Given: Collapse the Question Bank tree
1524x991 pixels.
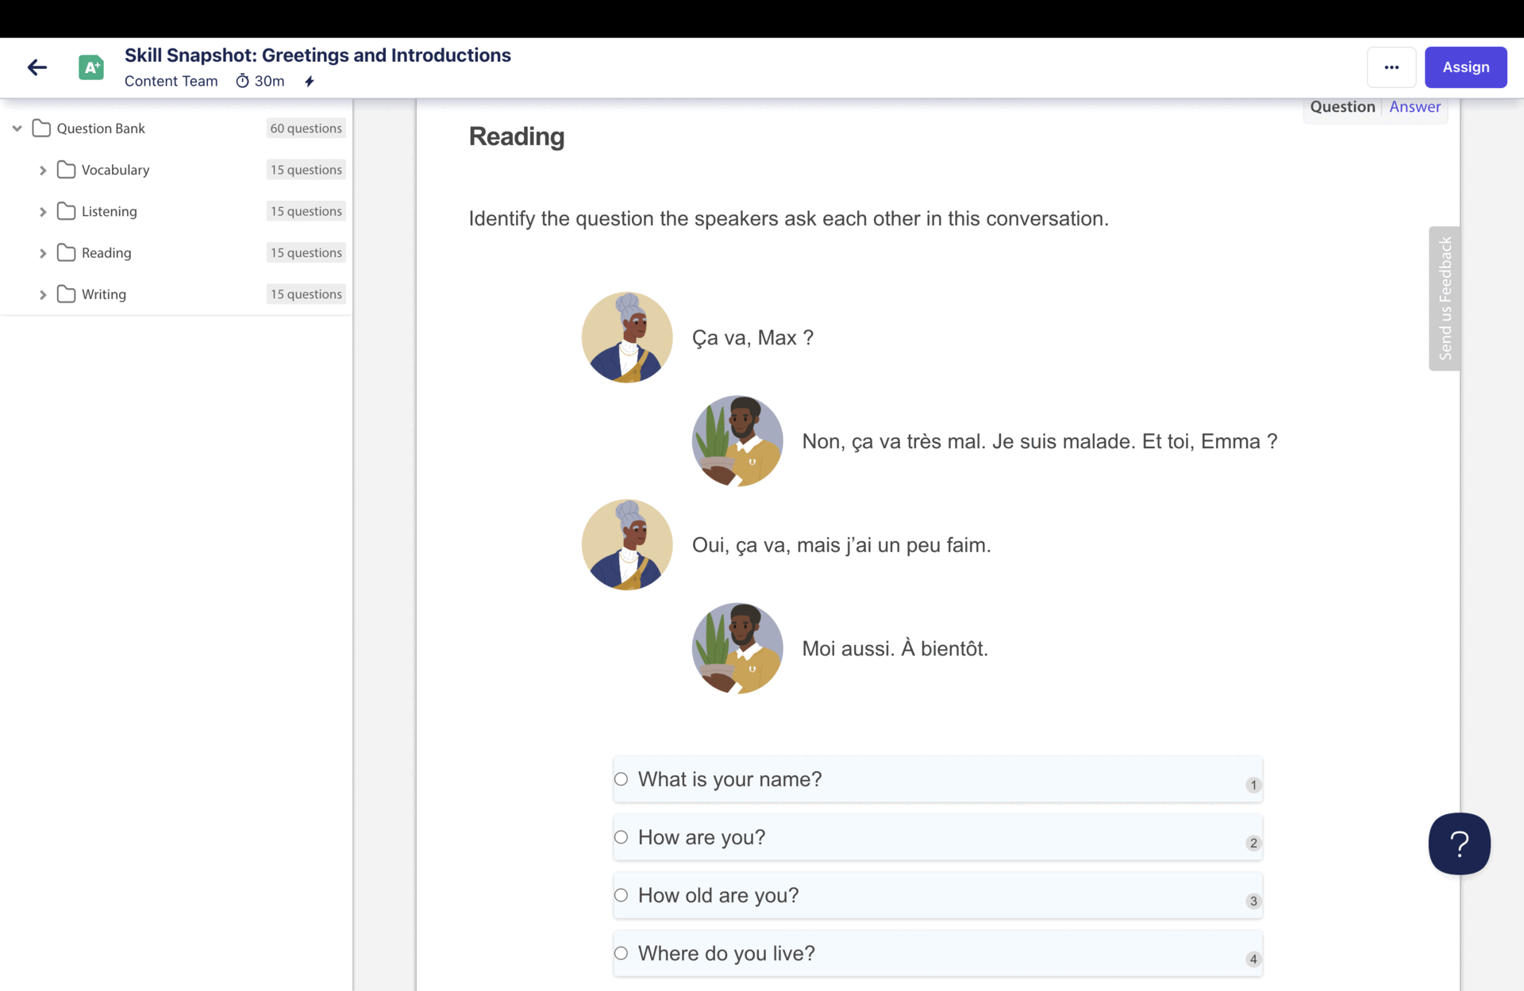Looking at the screenshot, I should [17, 129].
